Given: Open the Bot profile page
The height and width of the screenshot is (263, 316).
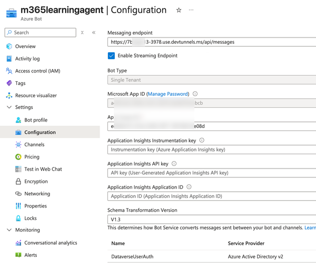Looking at the screenshot, I should (36, 120).
